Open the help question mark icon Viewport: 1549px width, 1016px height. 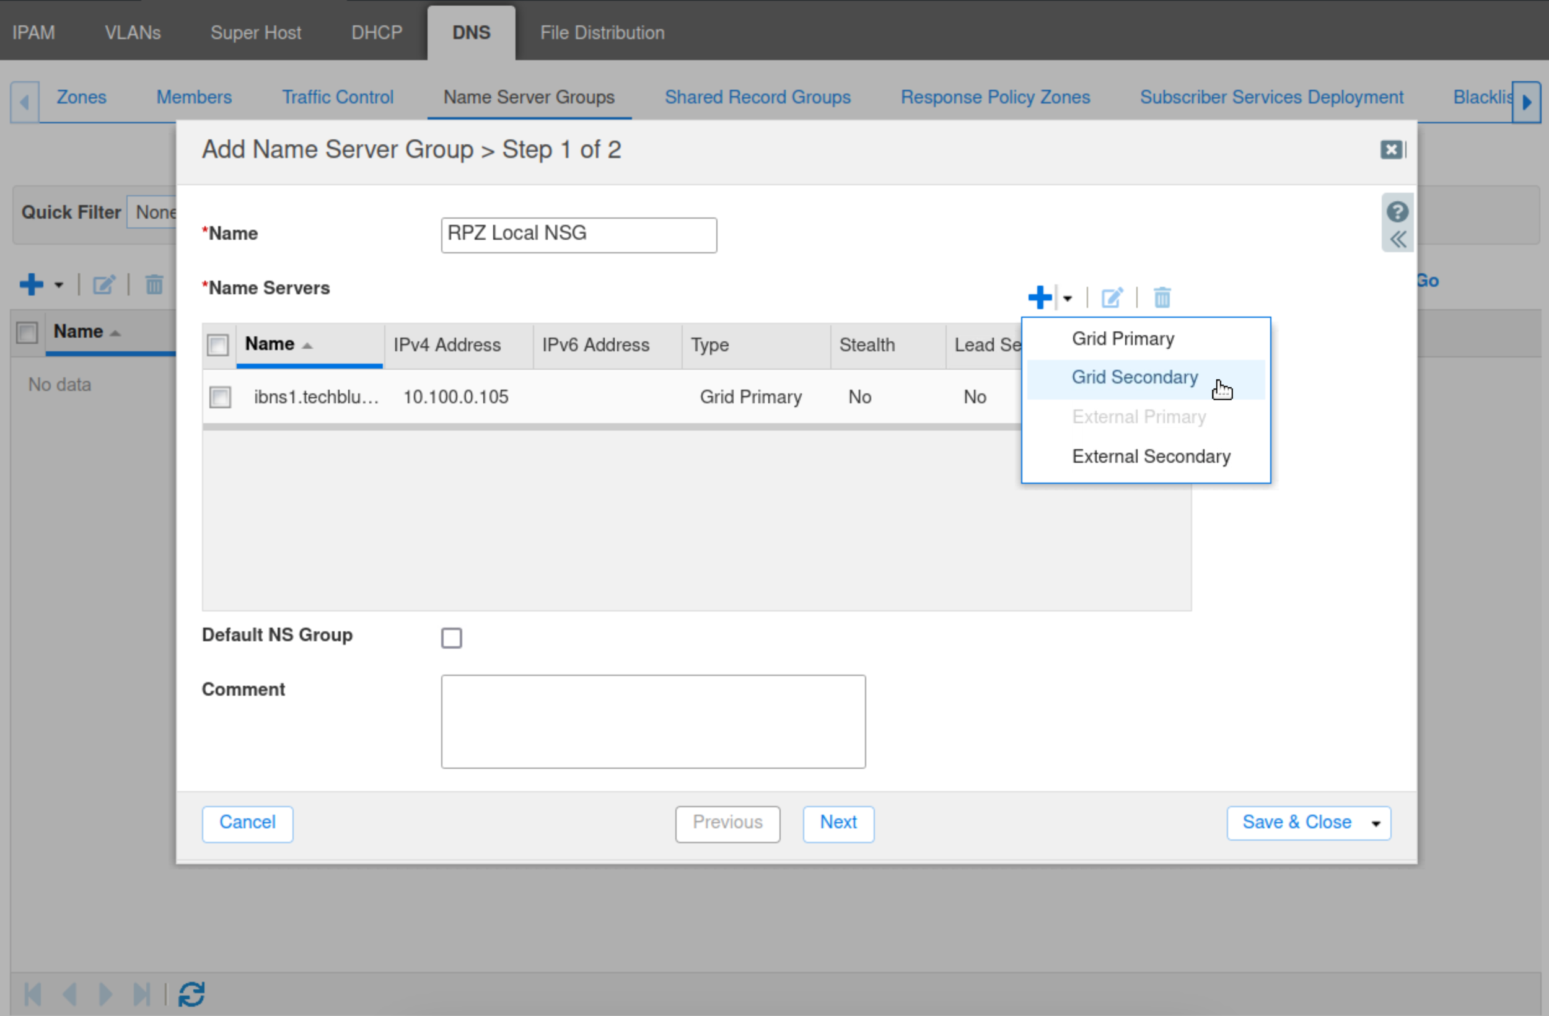1397,211
